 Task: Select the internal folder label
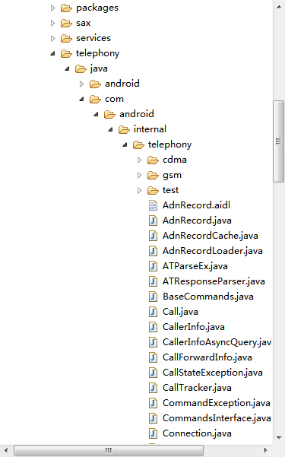(x=150, y=129)
